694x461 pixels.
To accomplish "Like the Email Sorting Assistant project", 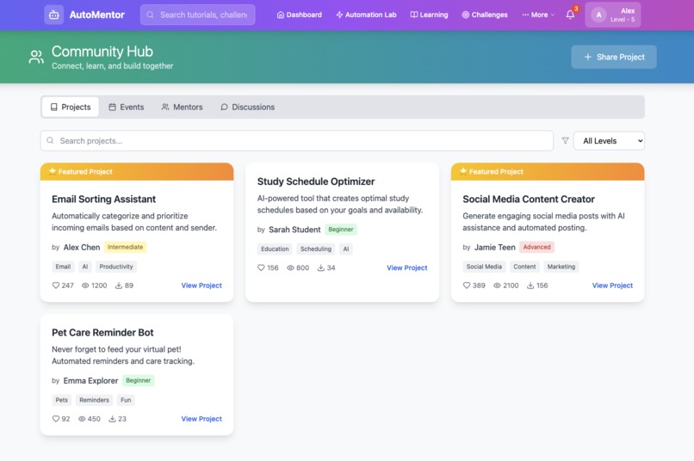I will pyautogui.click(x=56, y=286).
